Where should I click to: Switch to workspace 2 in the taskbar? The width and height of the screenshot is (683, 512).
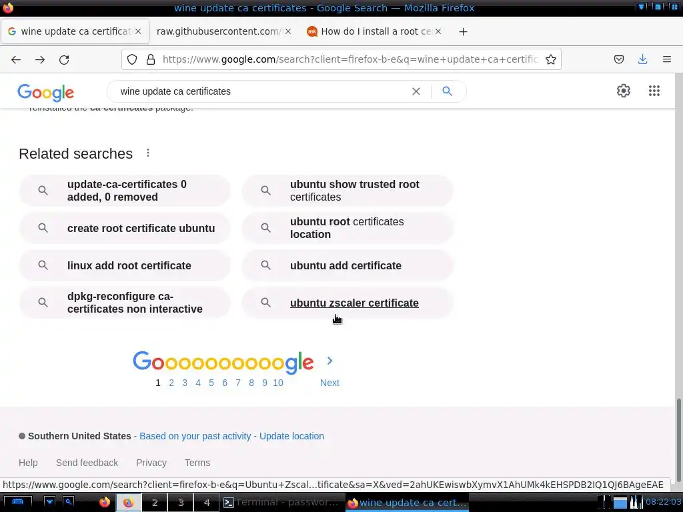(x=155, y=503)
